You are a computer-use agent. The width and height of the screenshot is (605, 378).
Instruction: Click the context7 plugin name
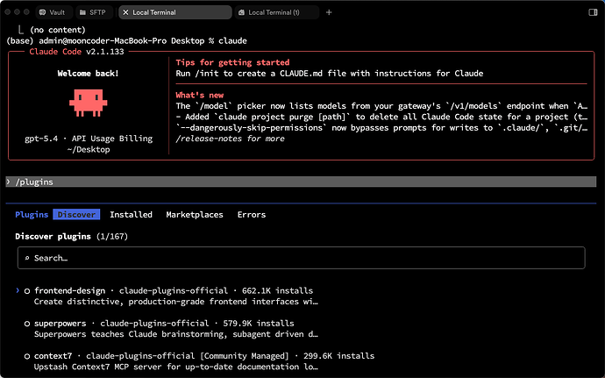53,355
